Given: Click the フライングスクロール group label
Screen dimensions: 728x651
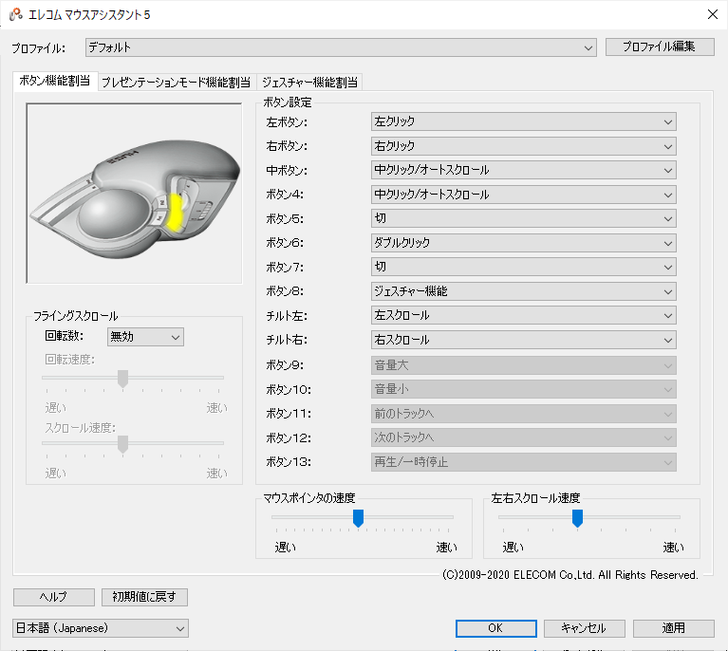Looking at the screenshot, I should pyautogui.click(x=75, y=316).
